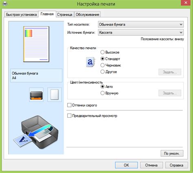Open the Тип носителя dropdown
This screenshot has height=173, width=193.
[141, 24]
